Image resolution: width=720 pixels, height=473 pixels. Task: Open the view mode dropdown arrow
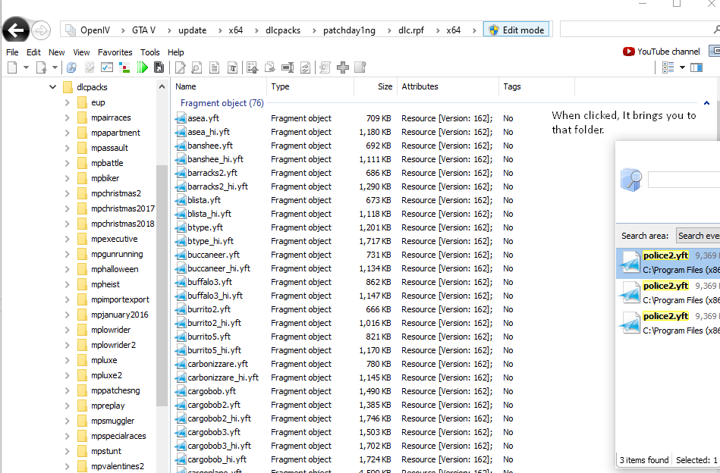click(x=682, y=67)
